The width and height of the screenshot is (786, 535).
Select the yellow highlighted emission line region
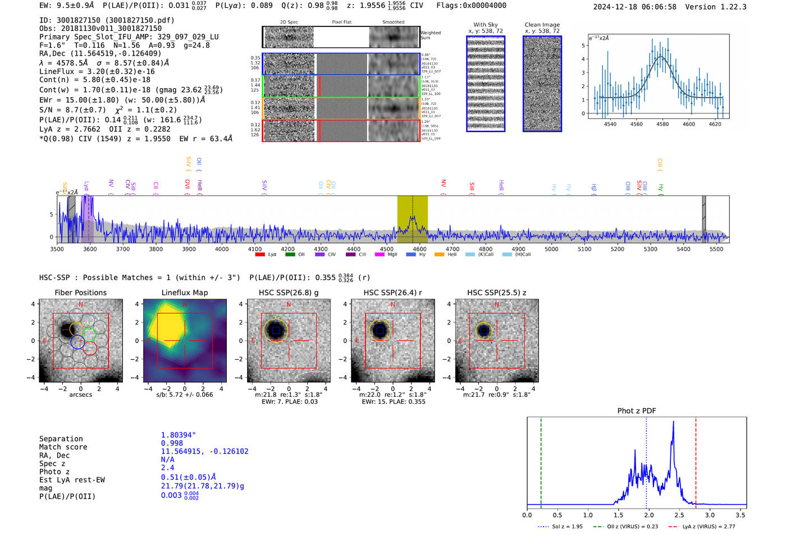413,220
